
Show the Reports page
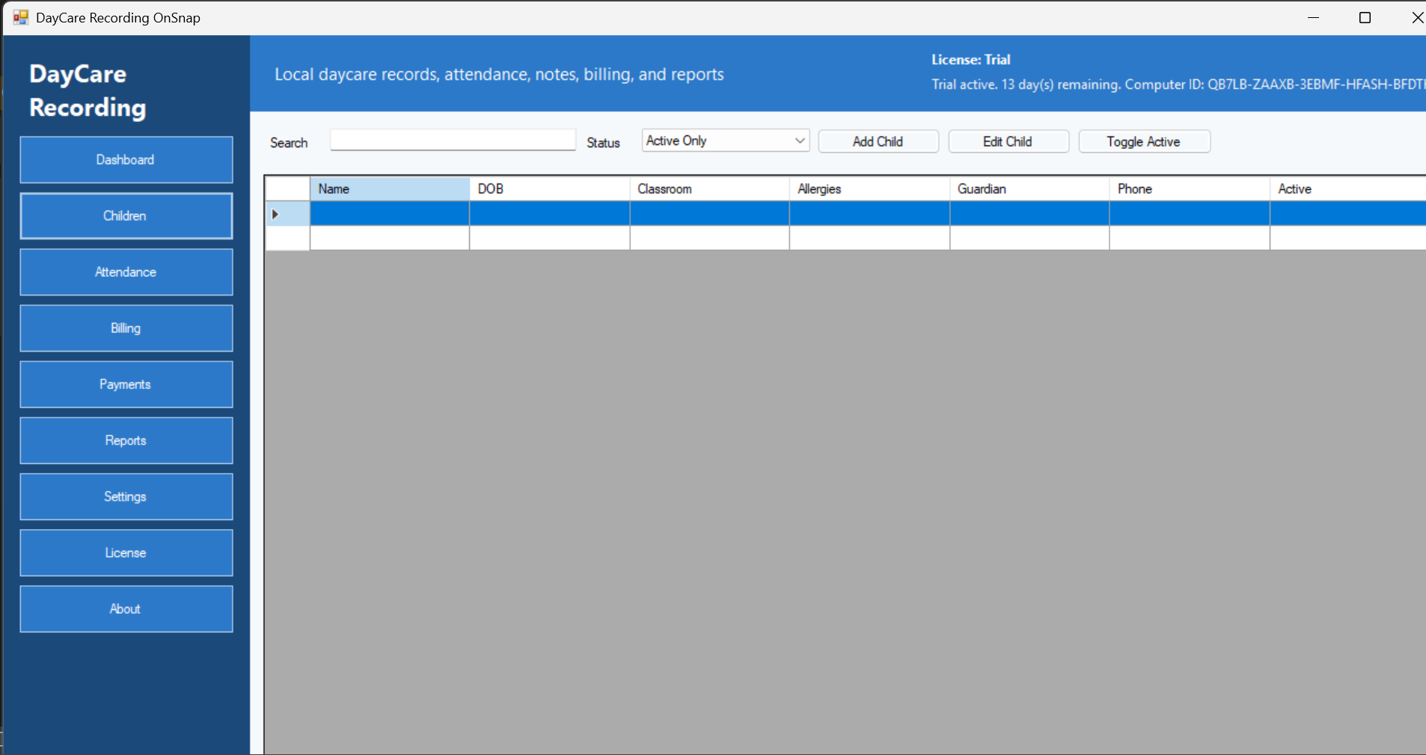pos(126,440)
